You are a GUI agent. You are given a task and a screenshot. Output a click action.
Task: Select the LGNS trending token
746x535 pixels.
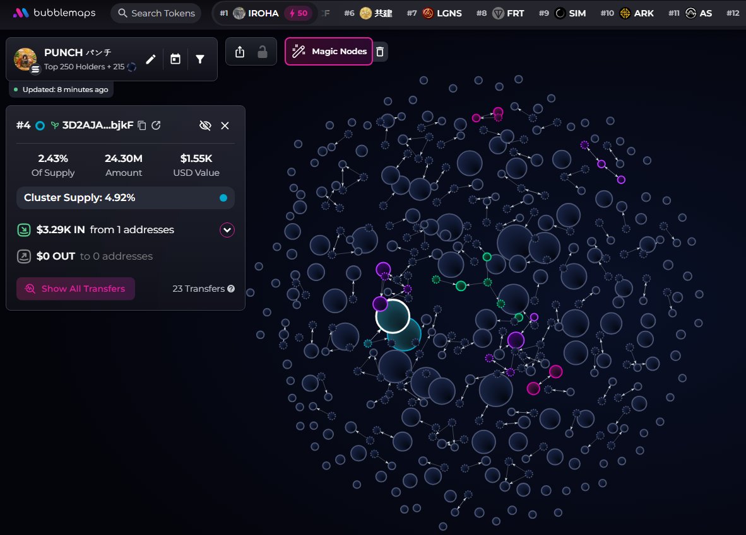[x=441, y=13]
